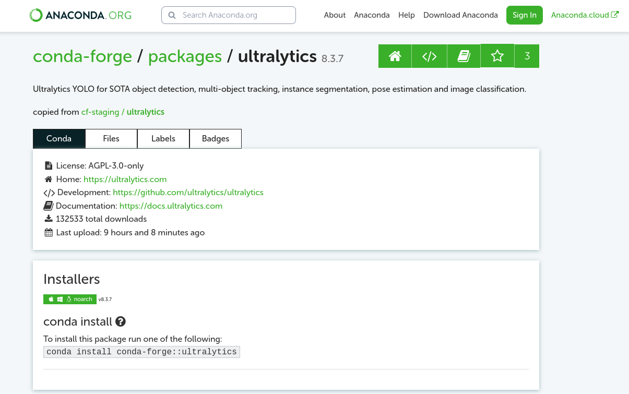Focus the Search Anaconda.org field
This screenshot has height=394, width=629.
[229, 15]
